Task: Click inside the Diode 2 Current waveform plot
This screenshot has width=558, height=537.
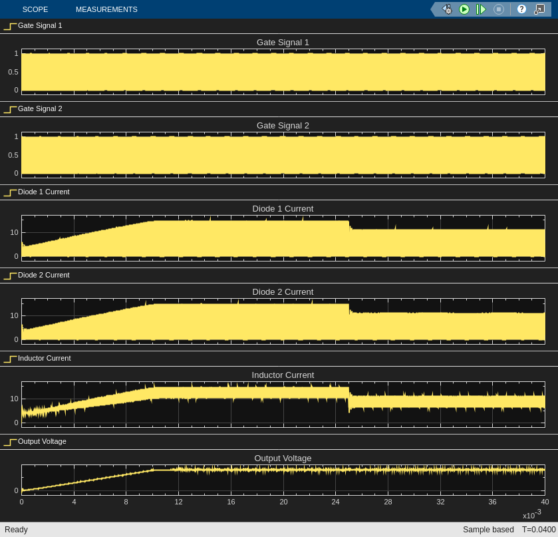Action: (x=283, y=321)
